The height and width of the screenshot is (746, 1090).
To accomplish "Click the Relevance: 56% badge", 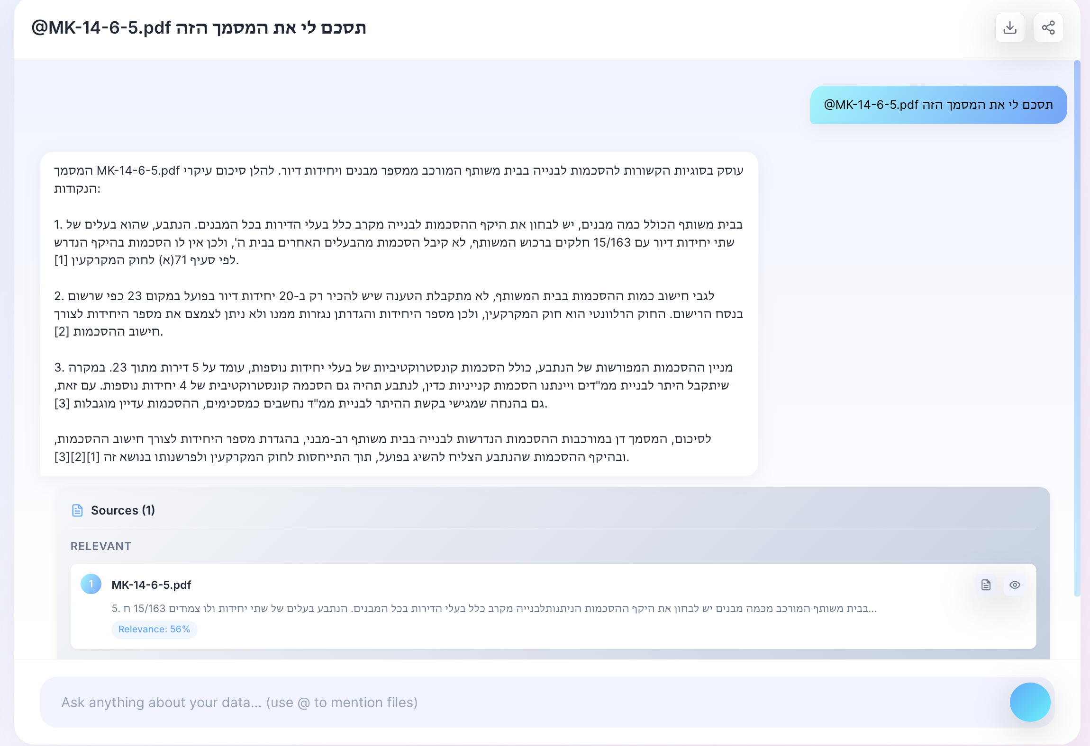I will pos(154,629).
